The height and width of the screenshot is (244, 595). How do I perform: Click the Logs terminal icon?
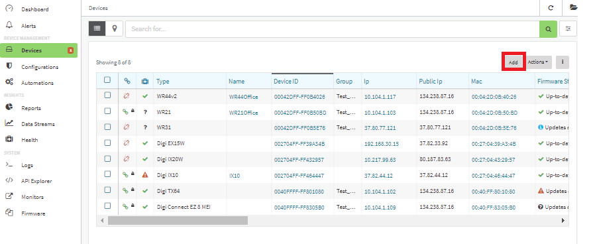click(x=9, y=164)
